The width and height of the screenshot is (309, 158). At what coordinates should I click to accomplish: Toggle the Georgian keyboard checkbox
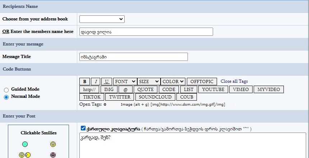point(83,128)
